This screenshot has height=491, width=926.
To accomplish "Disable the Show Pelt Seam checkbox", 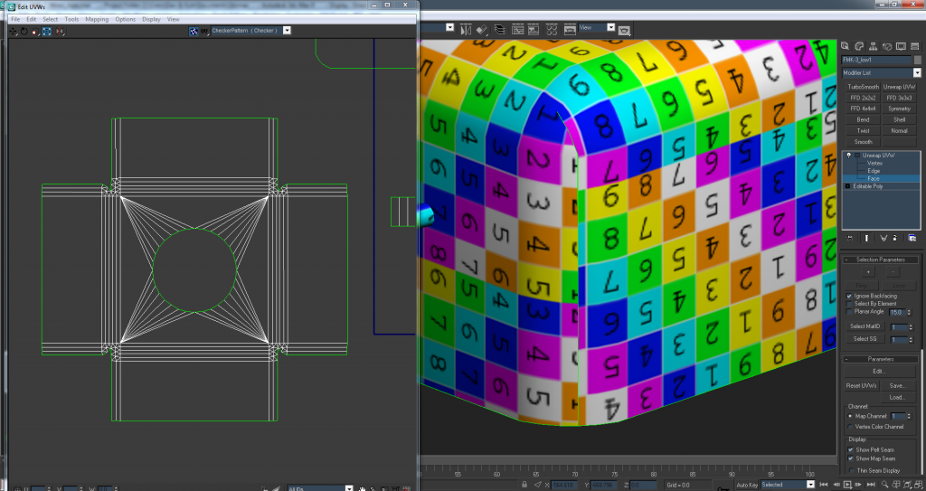I will coord(850,449).
